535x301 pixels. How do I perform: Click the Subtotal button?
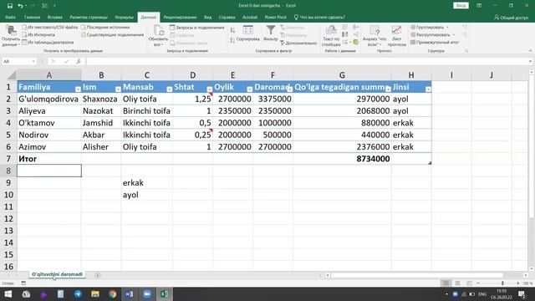coord(435,43)
